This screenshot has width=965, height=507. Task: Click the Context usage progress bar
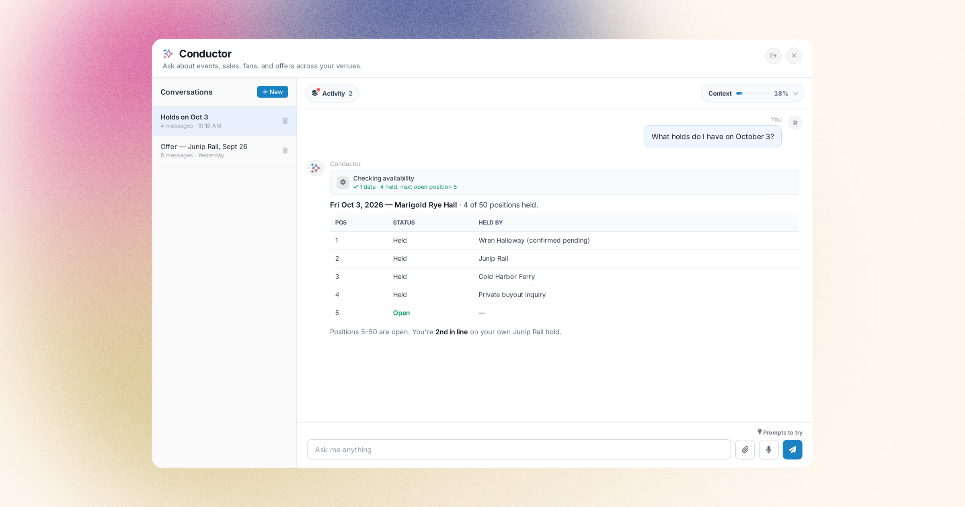point(752,93)
